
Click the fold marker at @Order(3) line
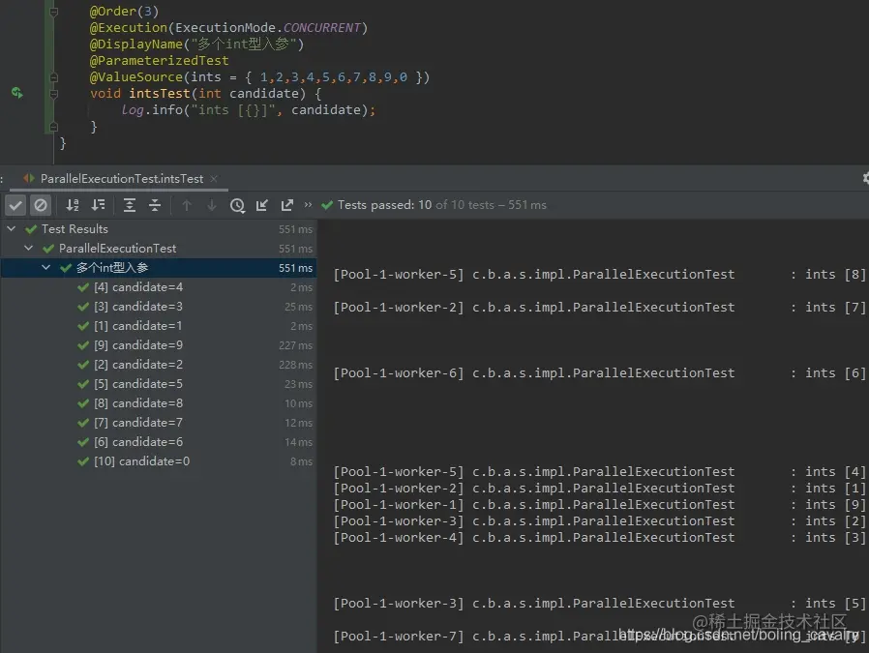click(54, 12)
